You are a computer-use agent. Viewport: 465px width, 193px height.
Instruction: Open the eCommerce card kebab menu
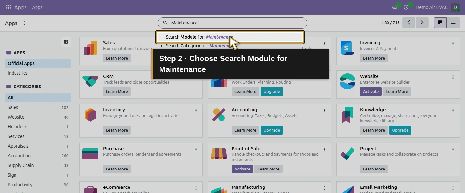pos(196,188)
